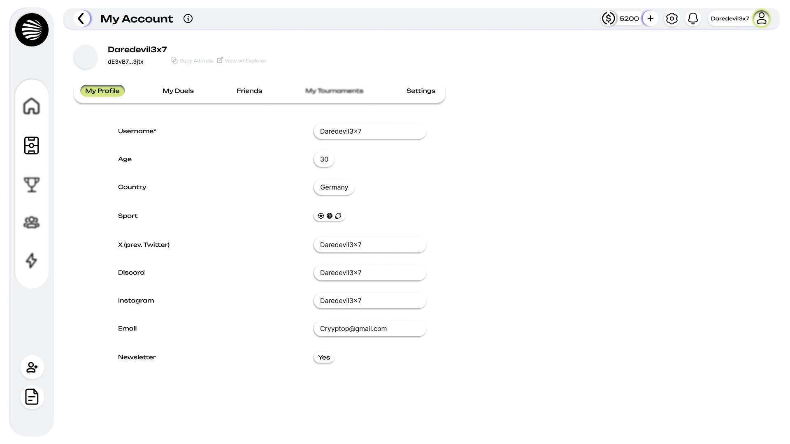Open the Sport selector with ball icons
Screen dimensions: 790x444
(x=329, y=216)
